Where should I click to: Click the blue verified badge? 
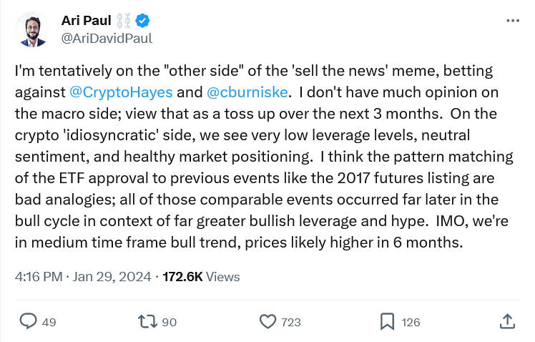pyautogui.click(x=143, y=21)
